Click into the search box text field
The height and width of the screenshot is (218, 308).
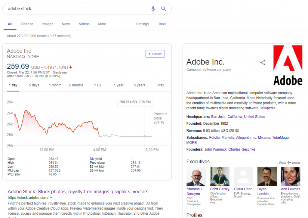pos(75,9)
